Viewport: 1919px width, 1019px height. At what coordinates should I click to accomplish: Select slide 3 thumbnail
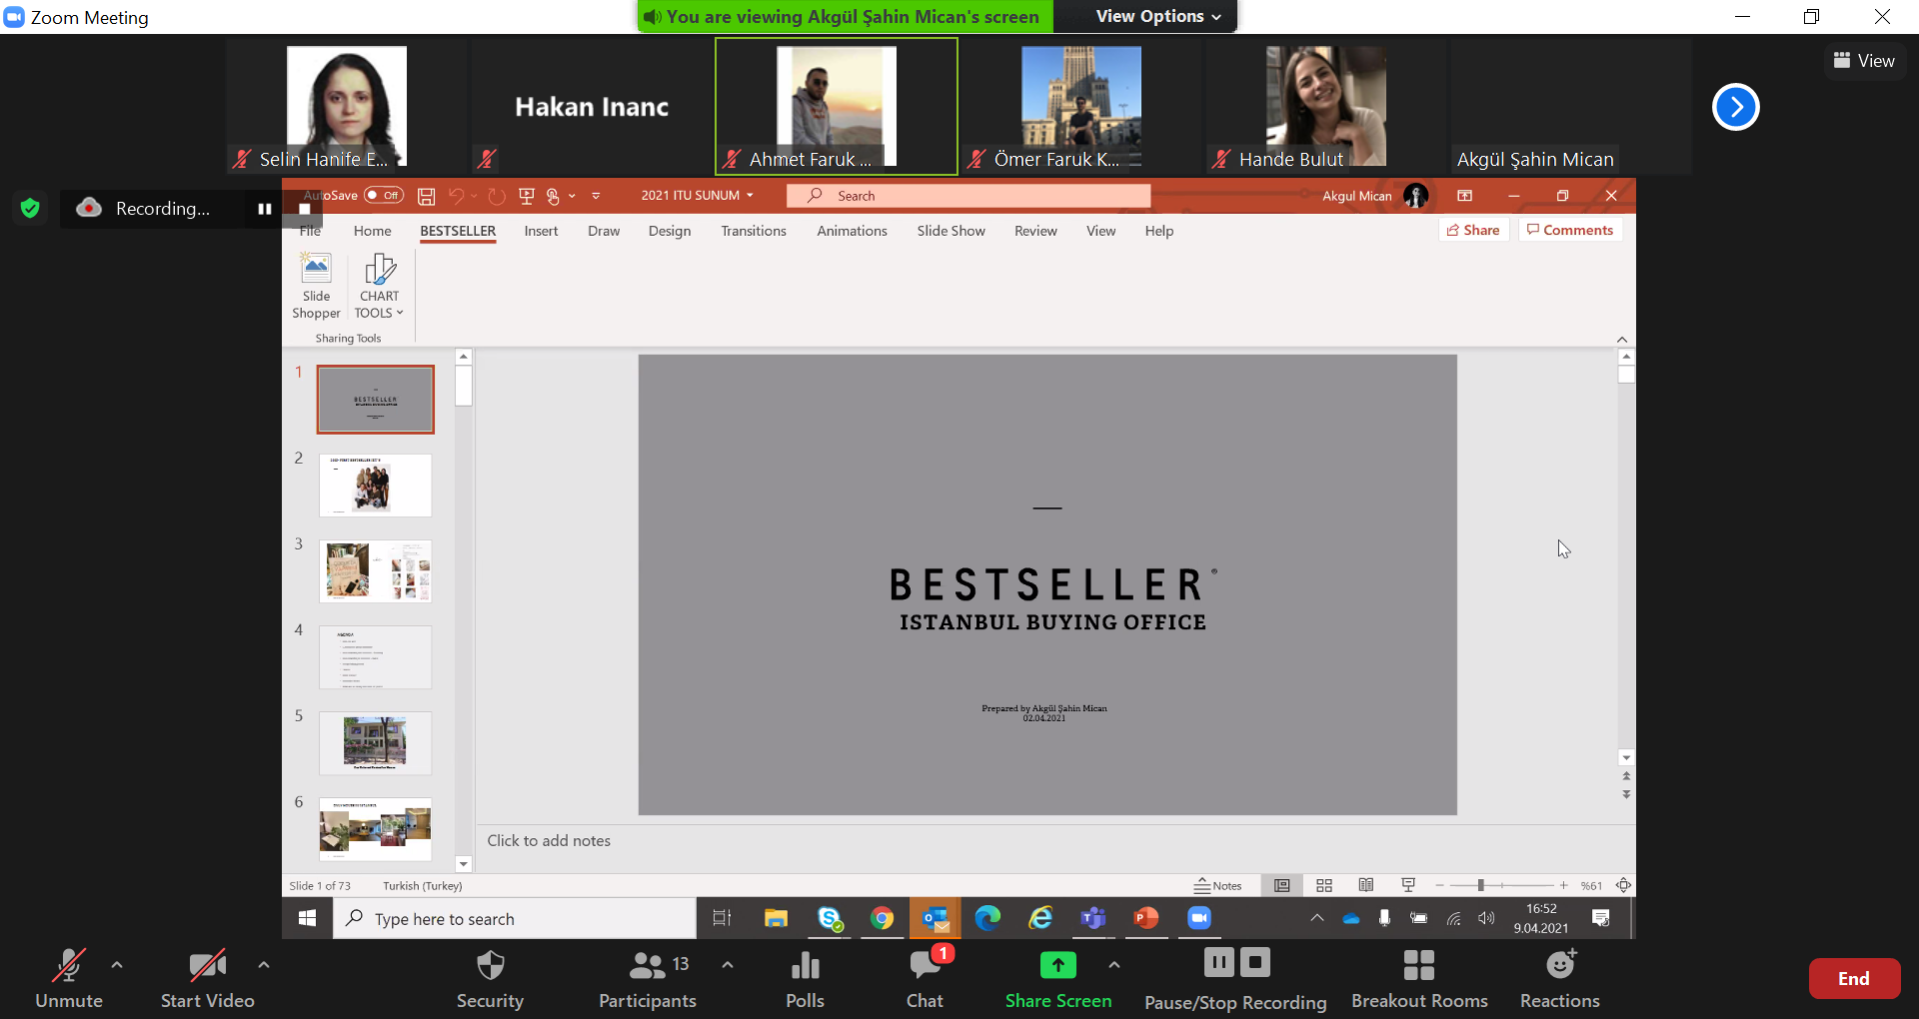tap(375, 571)
